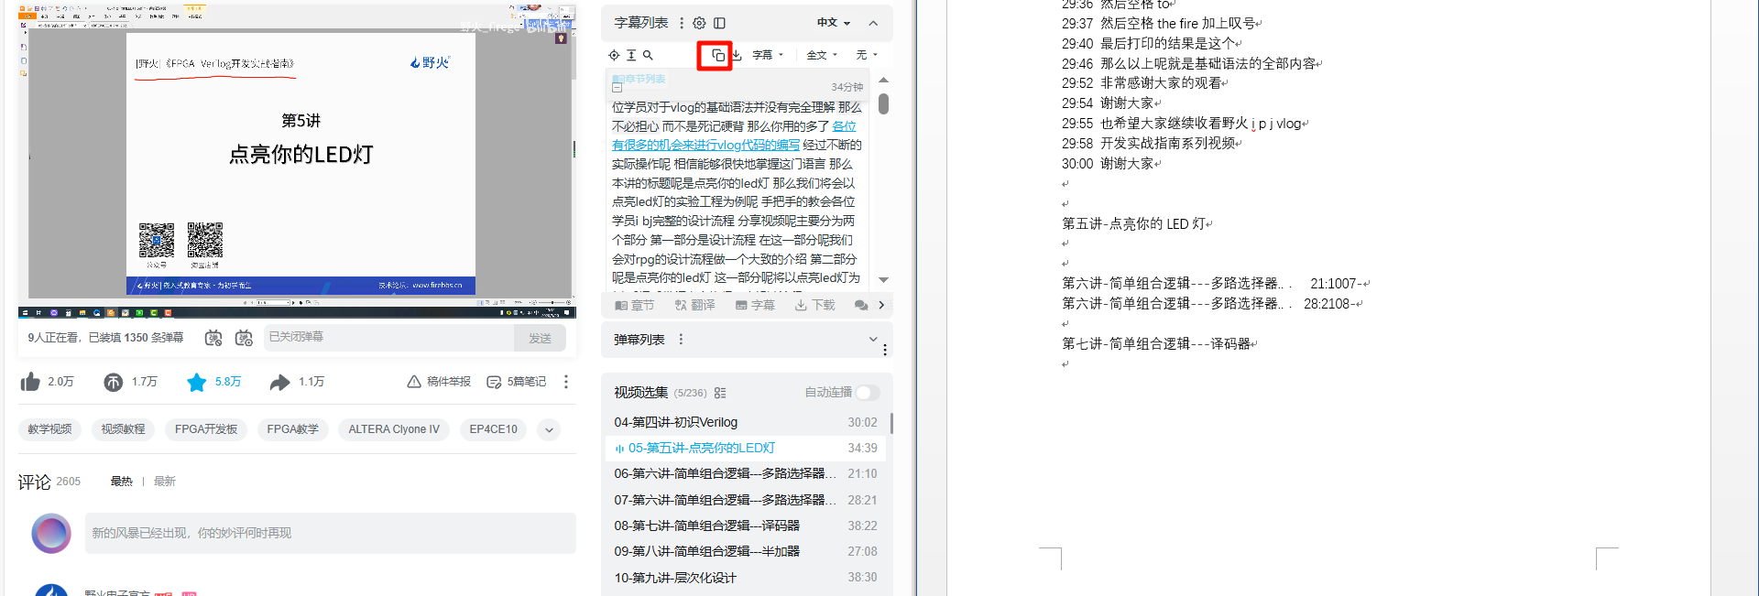
Task: Click the collapse minus icon in chapter header
Action: 617,87
